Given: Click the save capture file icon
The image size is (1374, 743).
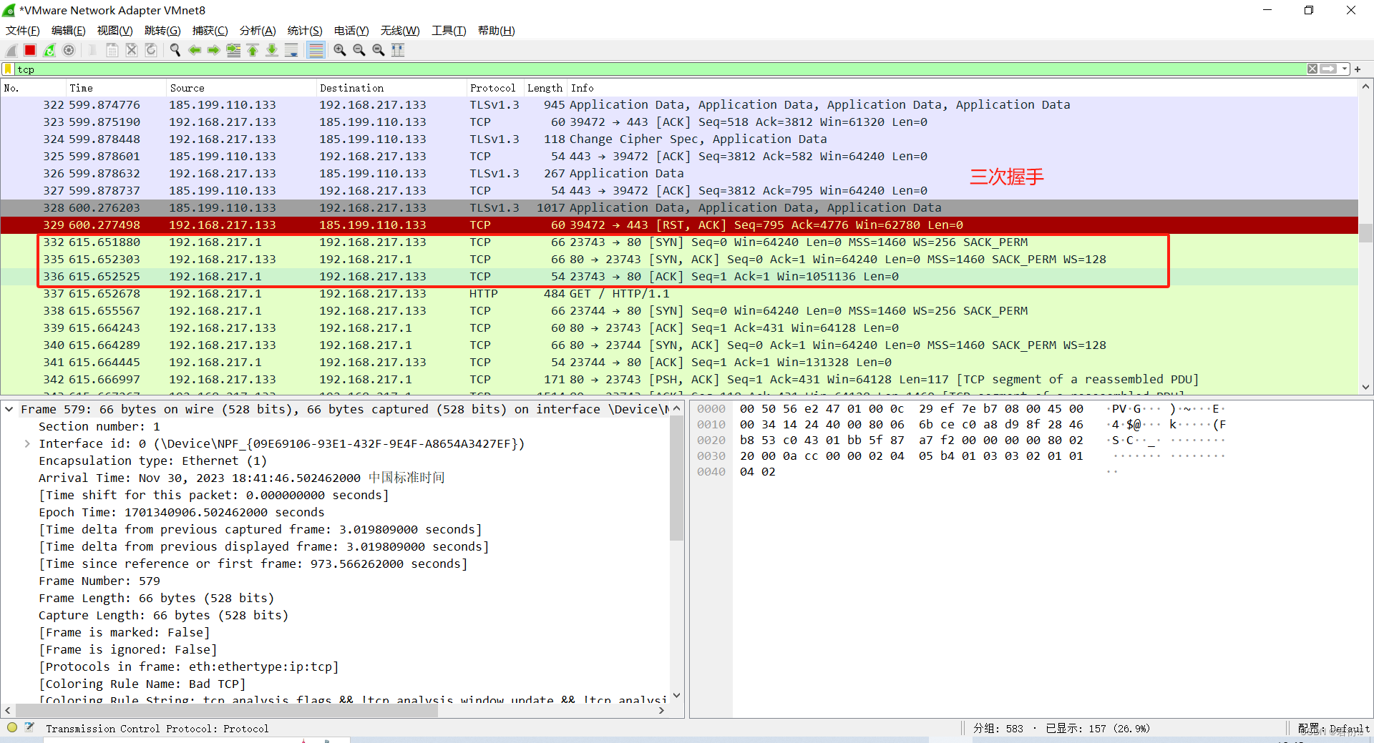Looking at the screenshot, I should click(112, 50).
